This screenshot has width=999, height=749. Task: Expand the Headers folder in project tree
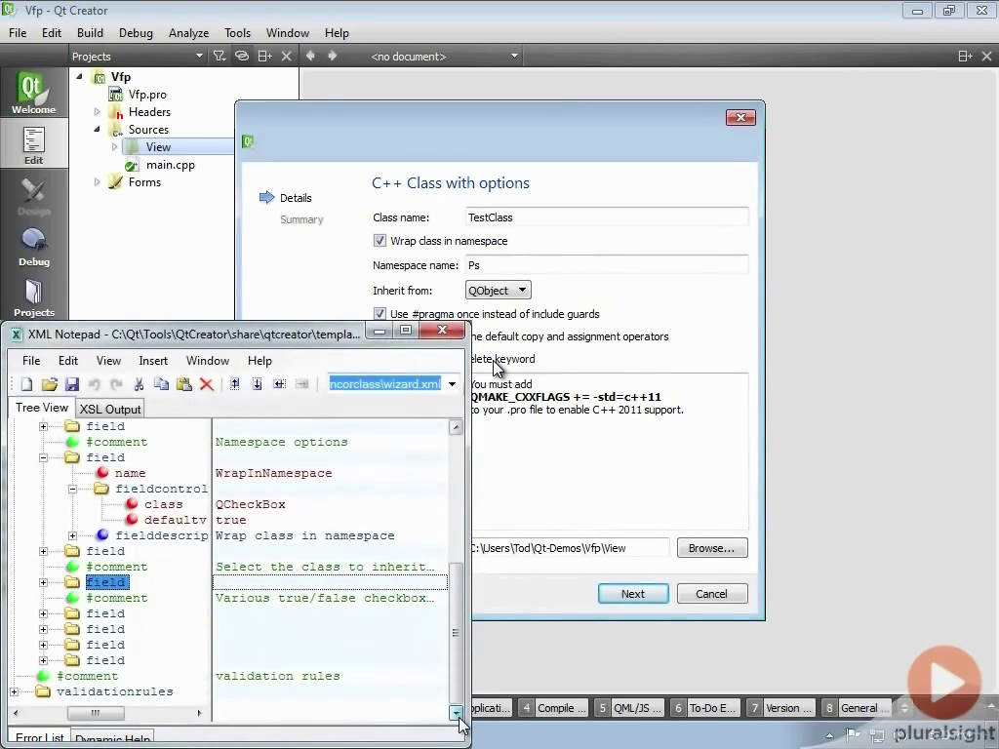click(x=97, y=112)
